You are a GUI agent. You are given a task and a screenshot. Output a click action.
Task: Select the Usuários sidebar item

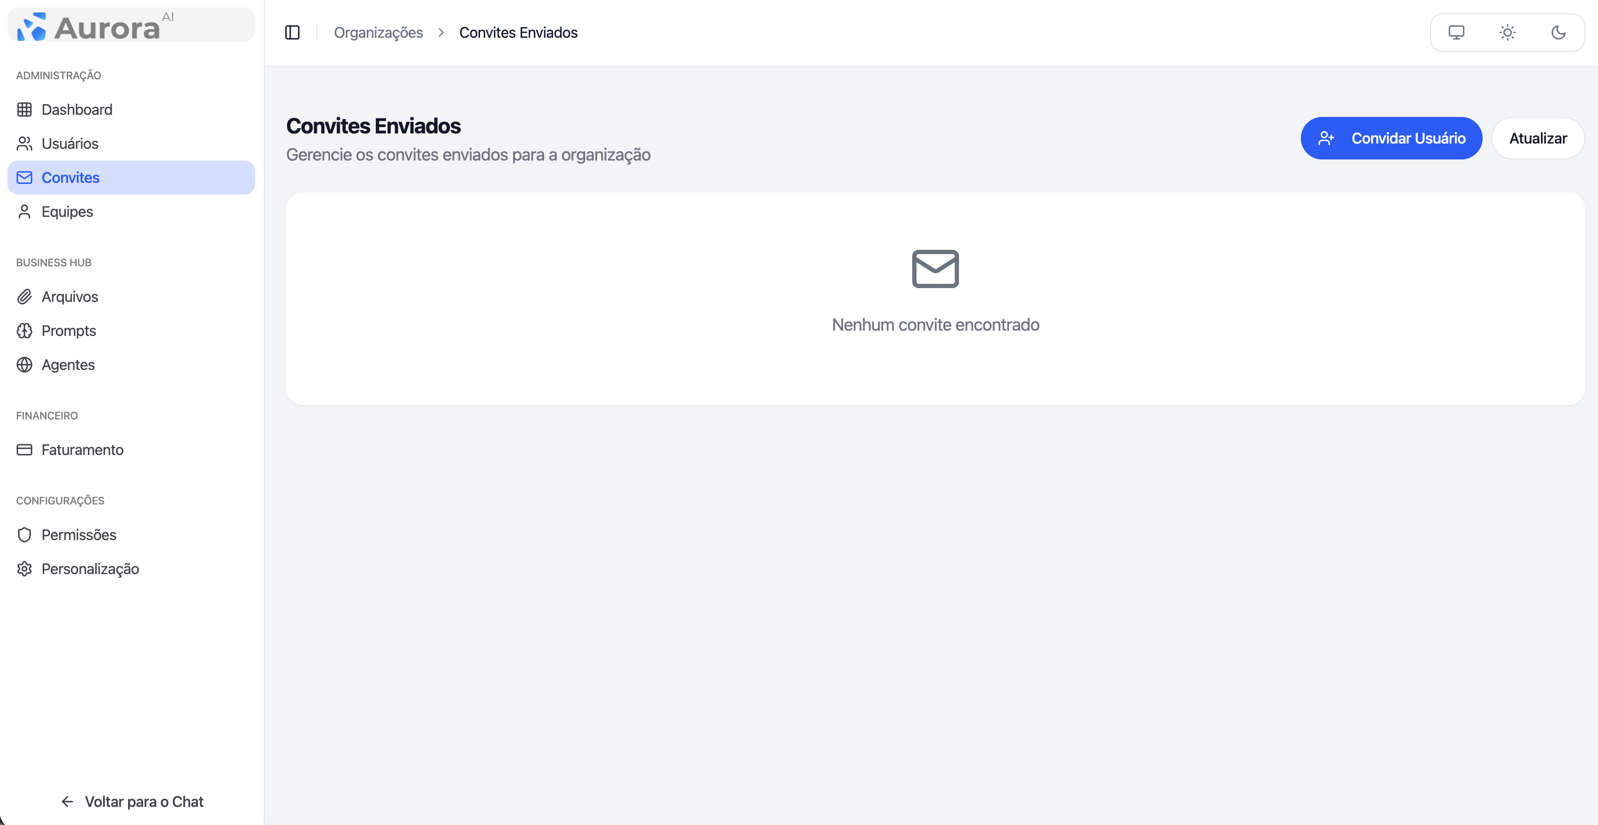pos(70,144)
